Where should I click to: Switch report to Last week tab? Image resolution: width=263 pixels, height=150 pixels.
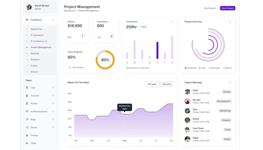pos(167,84)
